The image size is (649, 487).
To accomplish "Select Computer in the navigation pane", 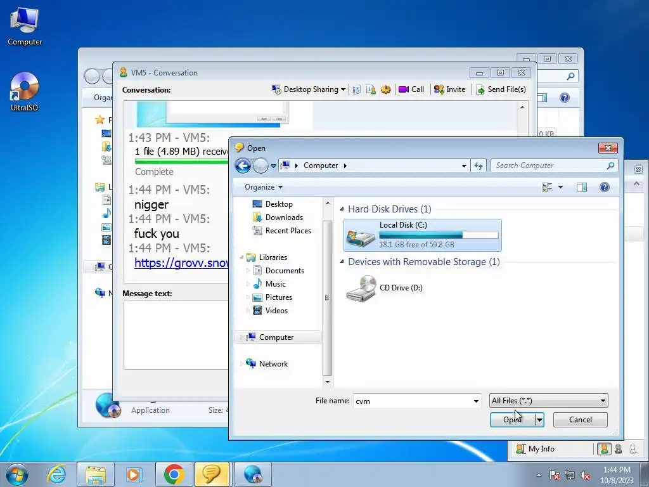I will point(278,337).
